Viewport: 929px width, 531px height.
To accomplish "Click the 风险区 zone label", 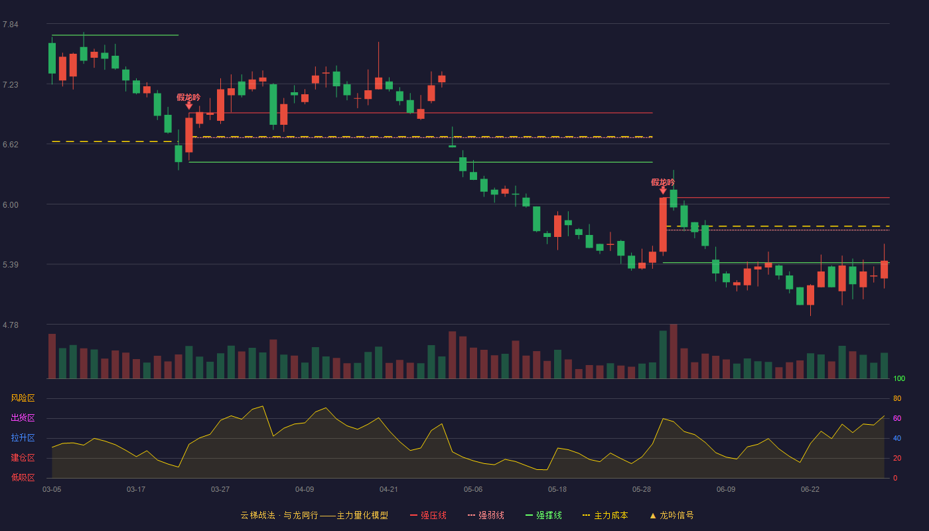I will point(23,398).
